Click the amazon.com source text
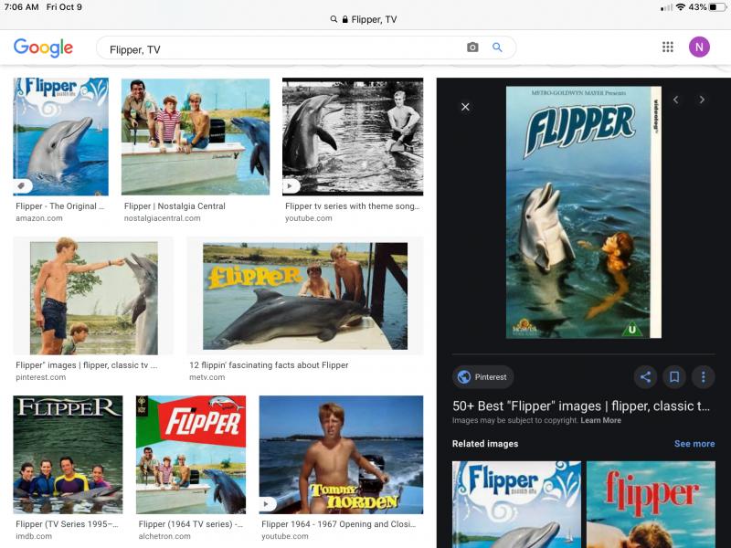Image resolution: width=731 pixels, height=548 pixels. (39, 218)
